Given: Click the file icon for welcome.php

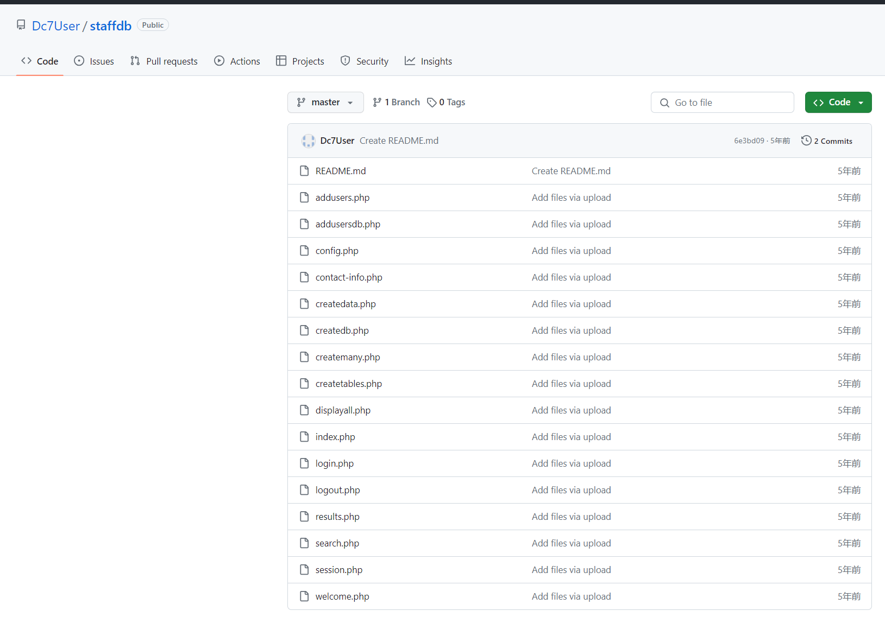Looking at the screenshot, I should pyautogui.click(x=304, y=596).
